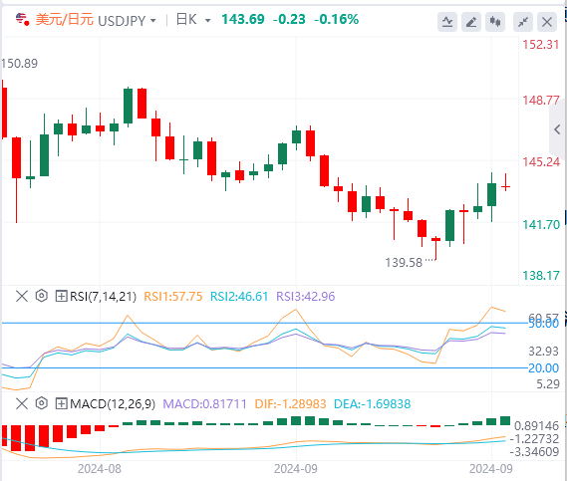
Task: Remove the RSI indicator panel
Action: click(x=22, y=296)
